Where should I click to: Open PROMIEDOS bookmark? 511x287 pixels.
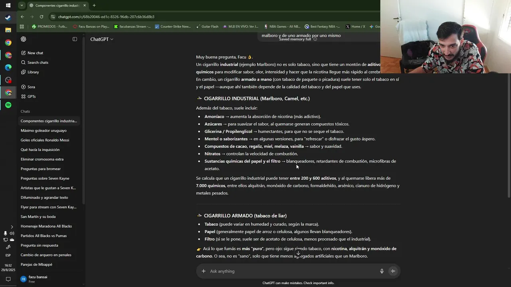pyautogui.click(x=50, y=27)
